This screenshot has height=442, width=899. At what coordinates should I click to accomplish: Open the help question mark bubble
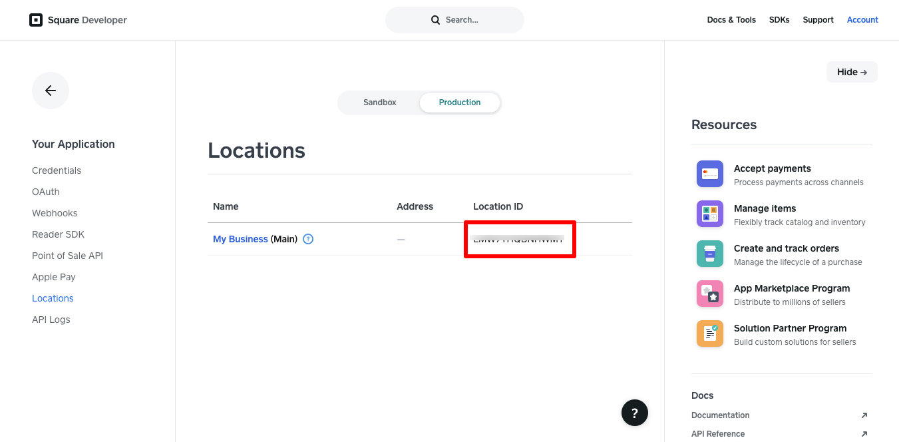635,413
